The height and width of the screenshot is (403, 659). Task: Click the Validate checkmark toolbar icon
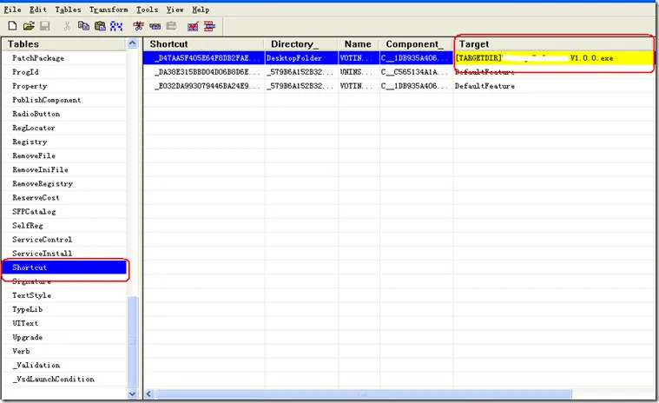(193, 25)
